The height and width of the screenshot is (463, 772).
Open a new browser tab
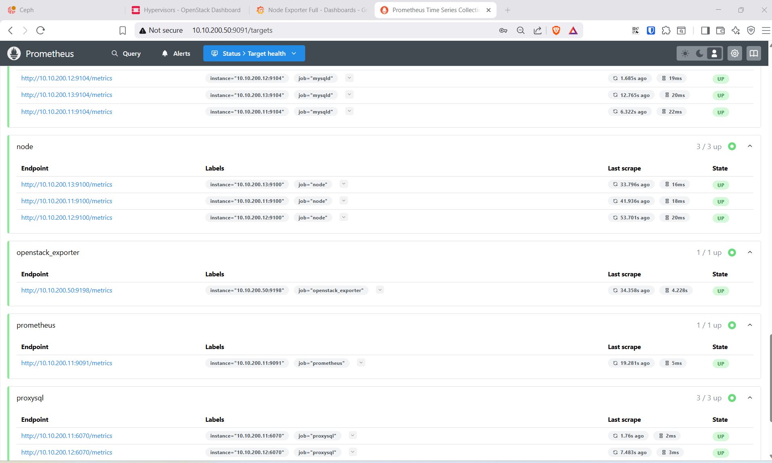point(508,10)
